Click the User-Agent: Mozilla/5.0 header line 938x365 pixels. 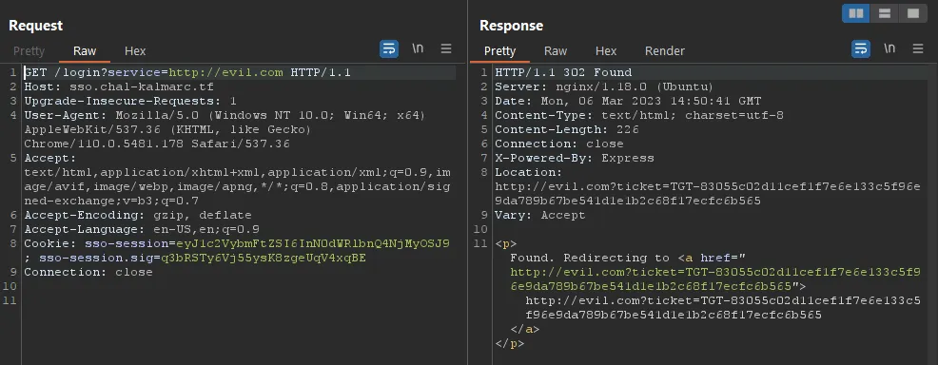pos(225,115)
